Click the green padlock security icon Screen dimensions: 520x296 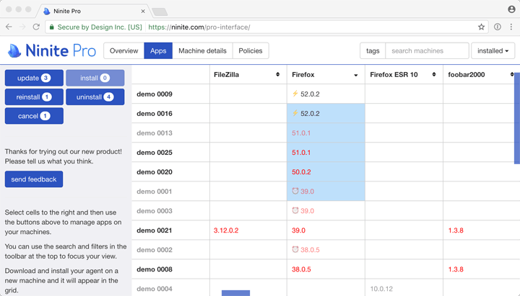coord(51,27)
